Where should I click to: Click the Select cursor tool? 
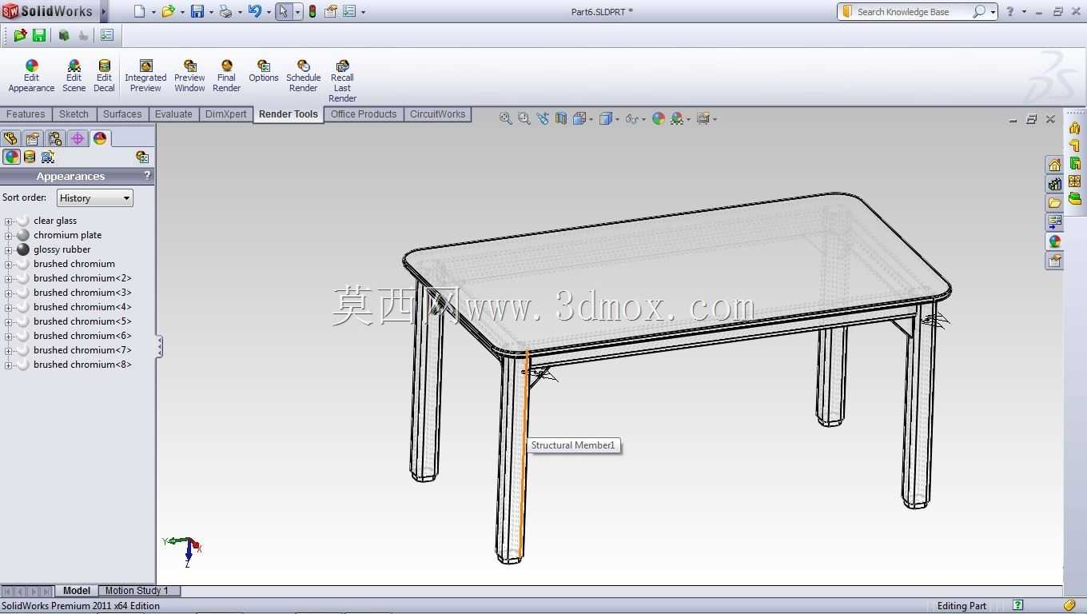pos(283,11)
